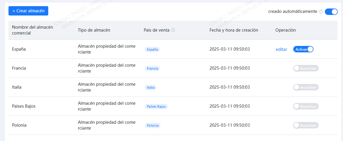Switch on the Países Bajos warehouse
Screen dimensions: 343x141
[306, 106]
